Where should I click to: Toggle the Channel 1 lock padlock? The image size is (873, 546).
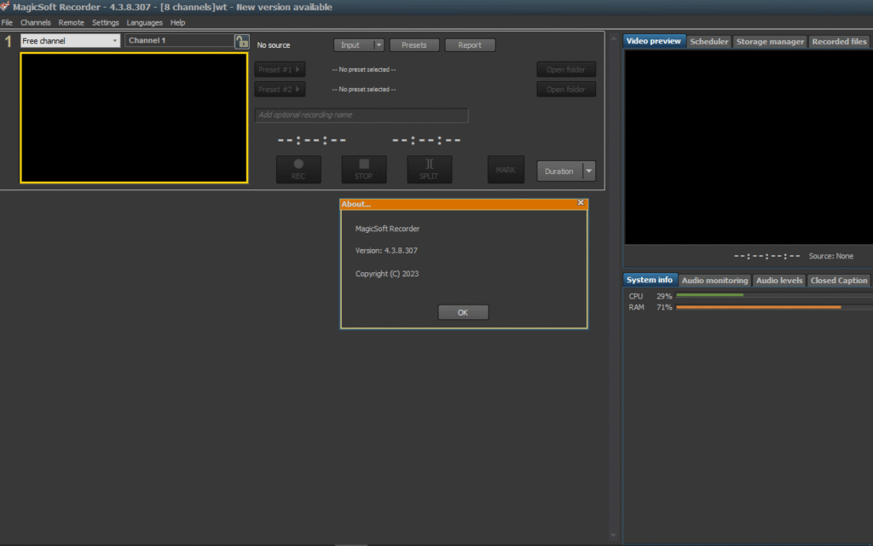[x=241, y=40]
